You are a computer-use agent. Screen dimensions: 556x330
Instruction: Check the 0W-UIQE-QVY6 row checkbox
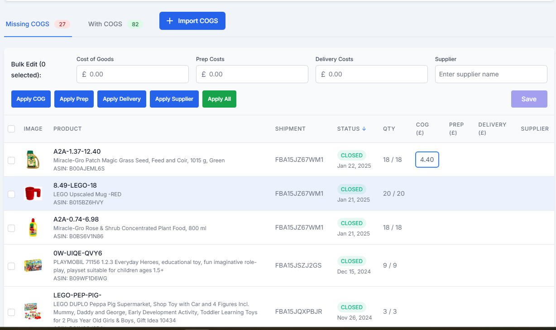pyautogui.click(x=11, y=266)
